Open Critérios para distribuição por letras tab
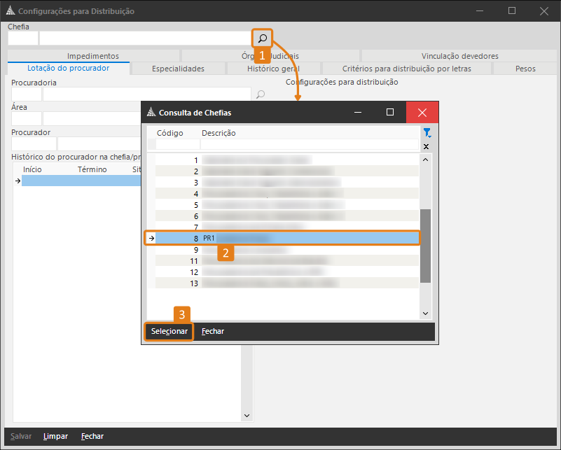Viewport: 561px width, 450px height. pyautogui.click(x=406, y=69)
